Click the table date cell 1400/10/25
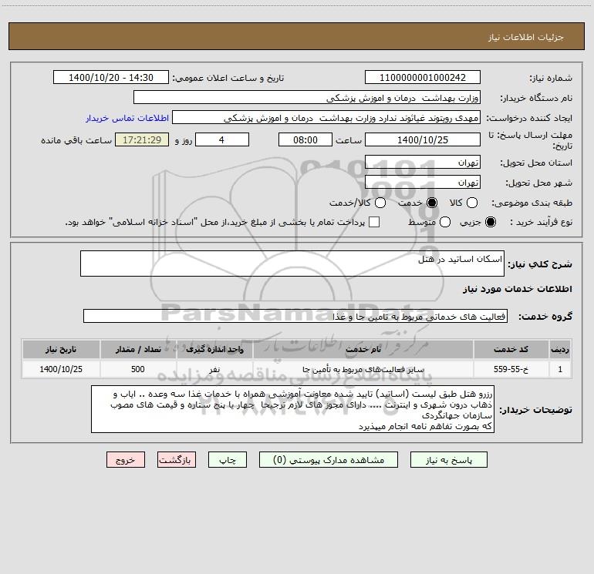Screen dimensions: 594x574 pos(61,369)
